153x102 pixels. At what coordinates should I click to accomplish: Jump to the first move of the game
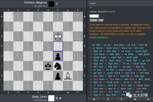click(x=94, y=99)
